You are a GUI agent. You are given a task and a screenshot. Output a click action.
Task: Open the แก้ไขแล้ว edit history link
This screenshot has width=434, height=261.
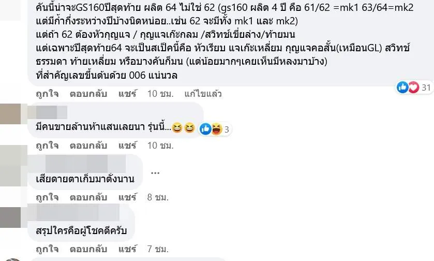203,94
